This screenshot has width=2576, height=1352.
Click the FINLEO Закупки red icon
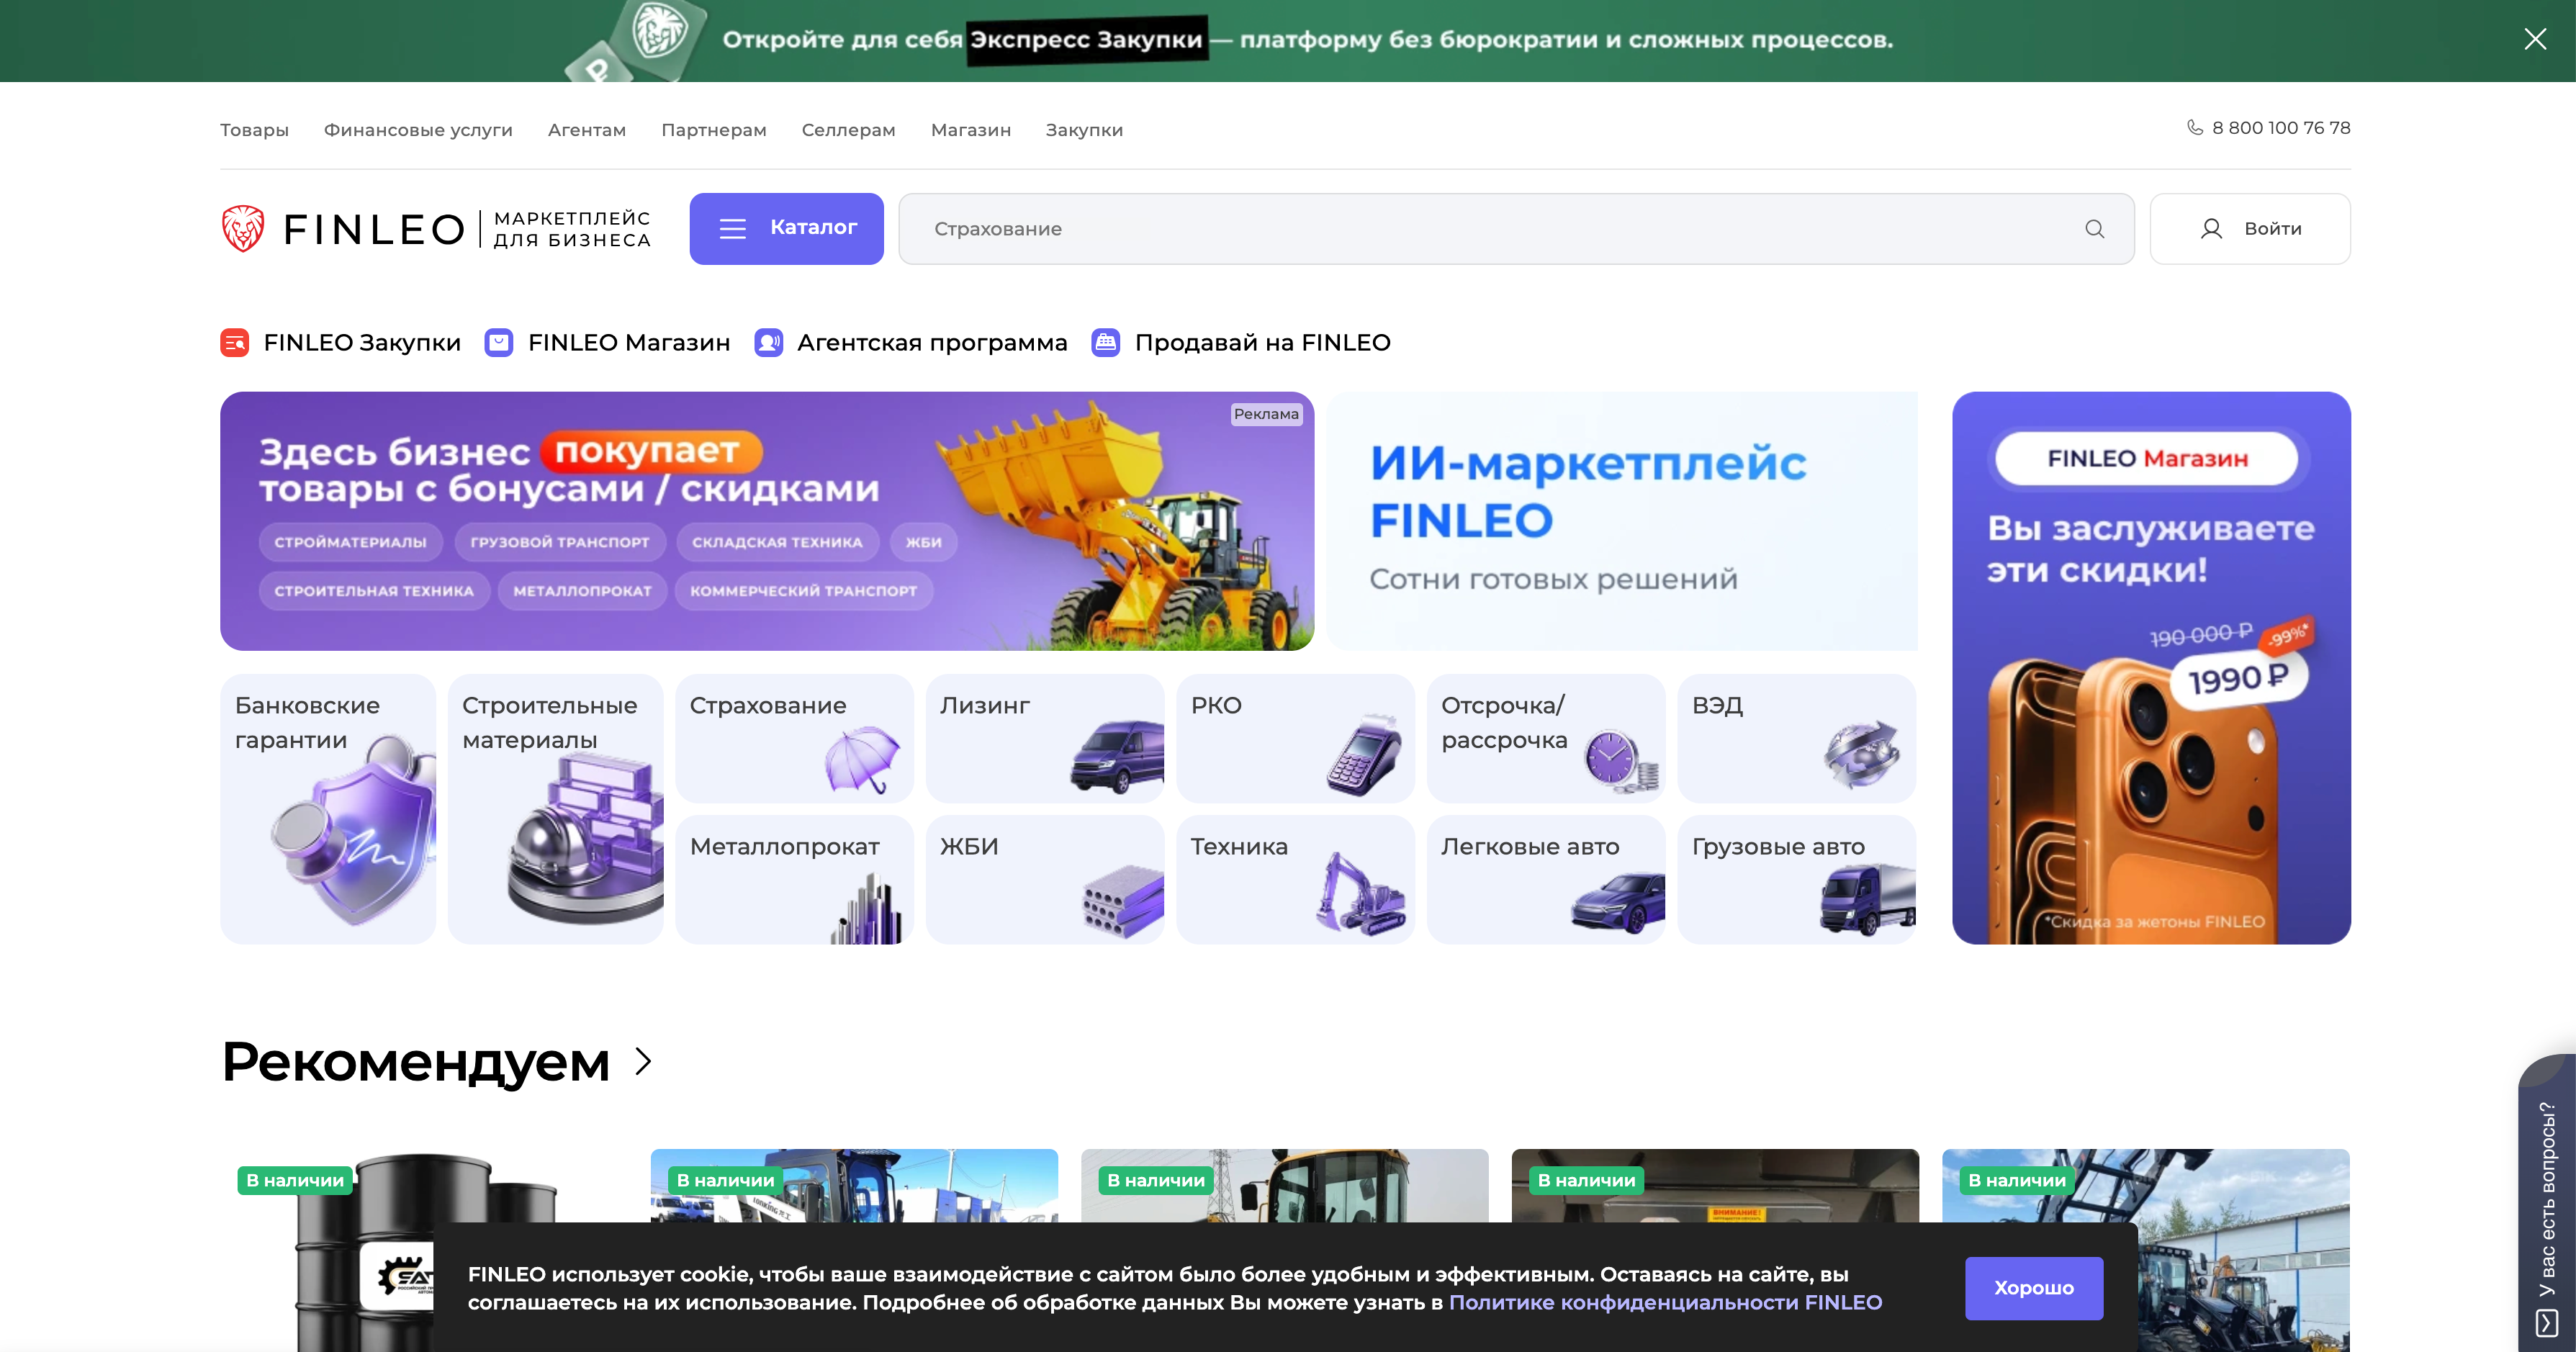(235, 343)
